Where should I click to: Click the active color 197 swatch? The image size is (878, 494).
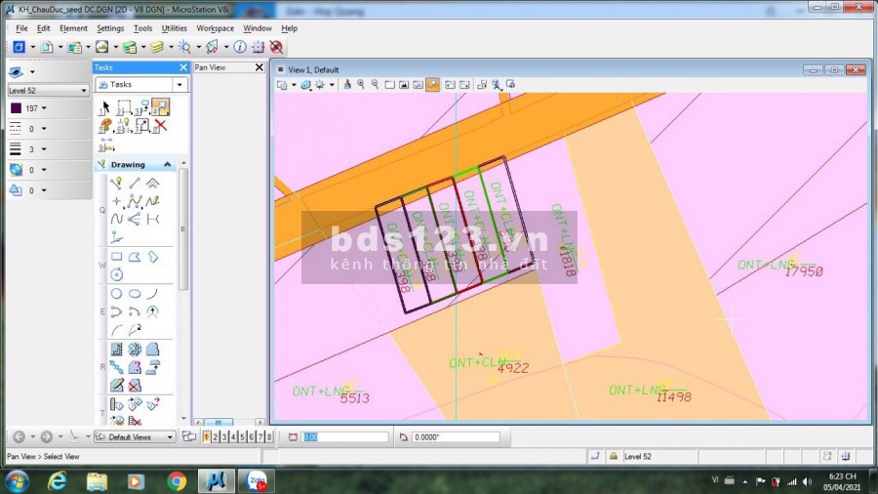[17, 108]
